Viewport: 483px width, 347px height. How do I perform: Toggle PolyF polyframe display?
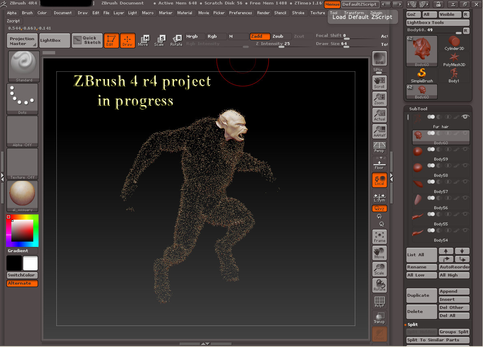coord(380,302)
